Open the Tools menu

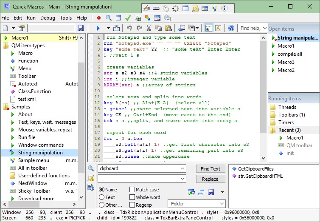66,18
